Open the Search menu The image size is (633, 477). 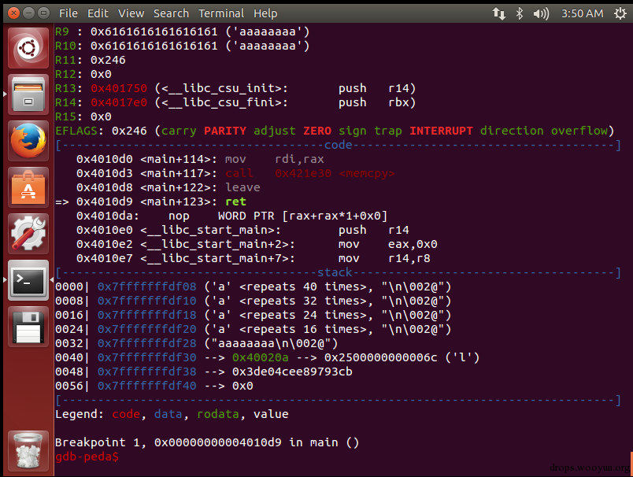pos(171,13)
